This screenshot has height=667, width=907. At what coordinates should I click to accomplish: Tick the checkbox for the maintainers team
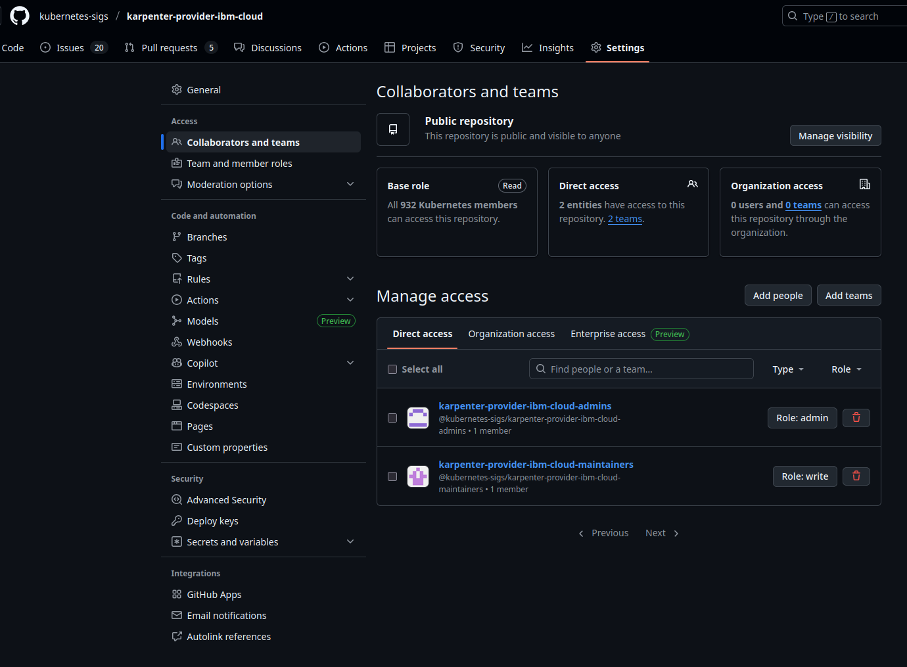pos(392,476)
